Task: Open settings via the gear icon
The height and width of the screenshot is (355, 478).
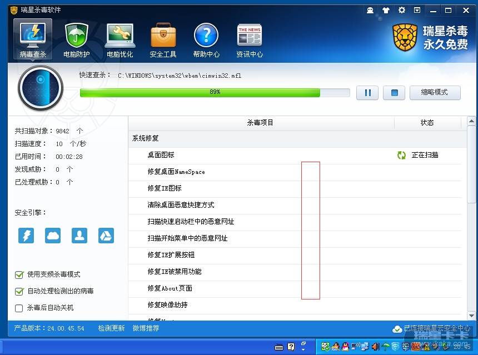Action: click(402, 11)
